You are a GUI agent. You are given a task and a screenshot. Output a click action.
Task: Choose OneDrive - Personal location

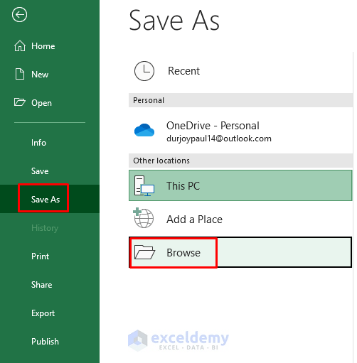[x=240, y=131]
